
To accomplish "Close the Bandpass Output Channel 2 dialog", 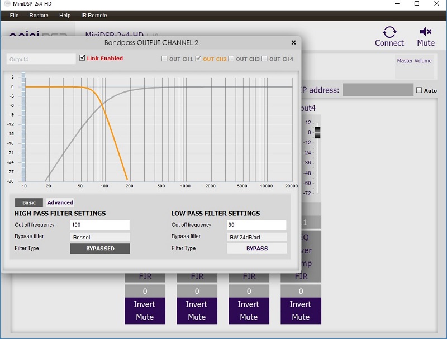I will [294, 43].
